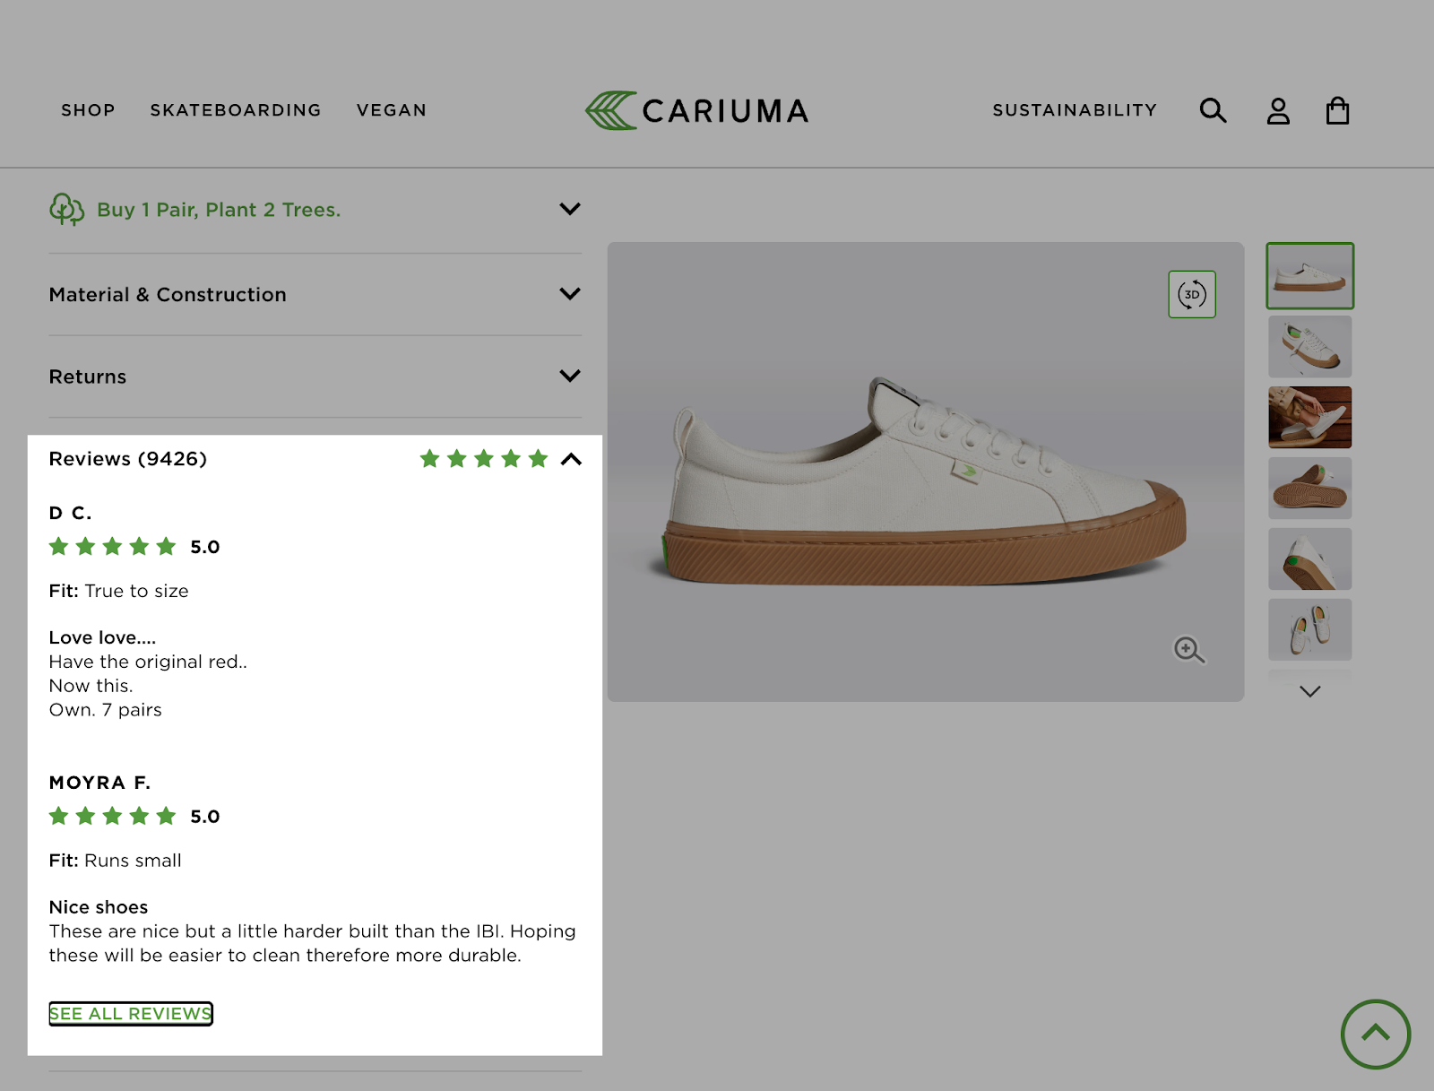Select the hand-holding-shoe thumbnail
This screenshot has height=1091, width=1434.
(x=1309, y=418)
